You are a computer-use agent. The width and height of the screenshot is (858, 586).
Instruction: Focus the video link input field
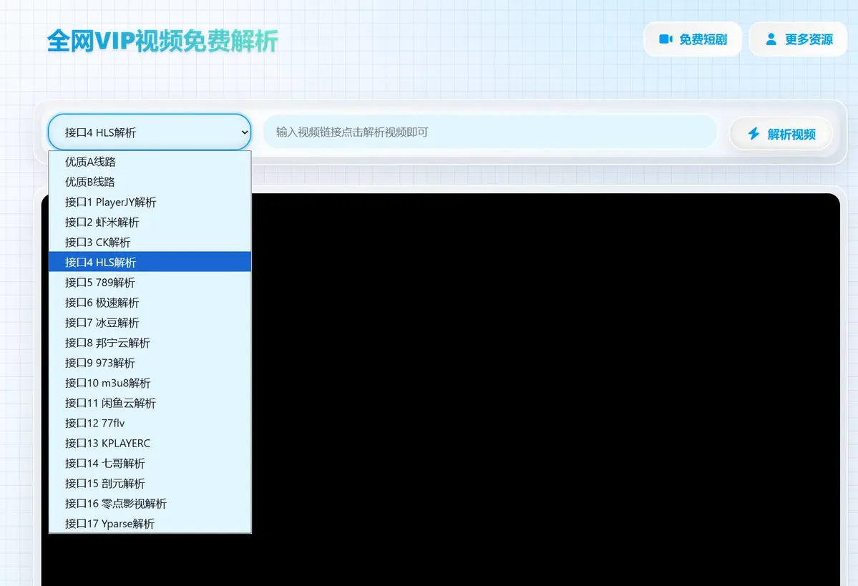489,132
